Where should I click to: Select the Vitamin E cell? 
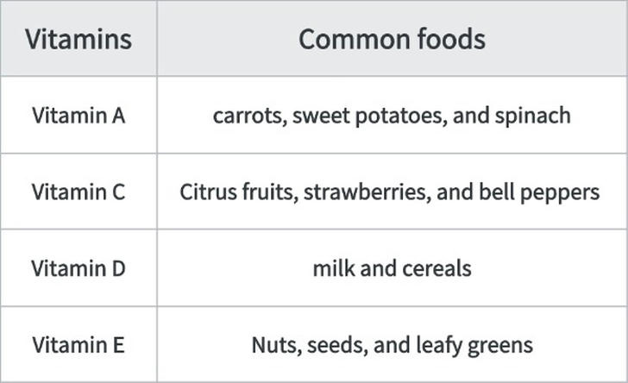78,345
